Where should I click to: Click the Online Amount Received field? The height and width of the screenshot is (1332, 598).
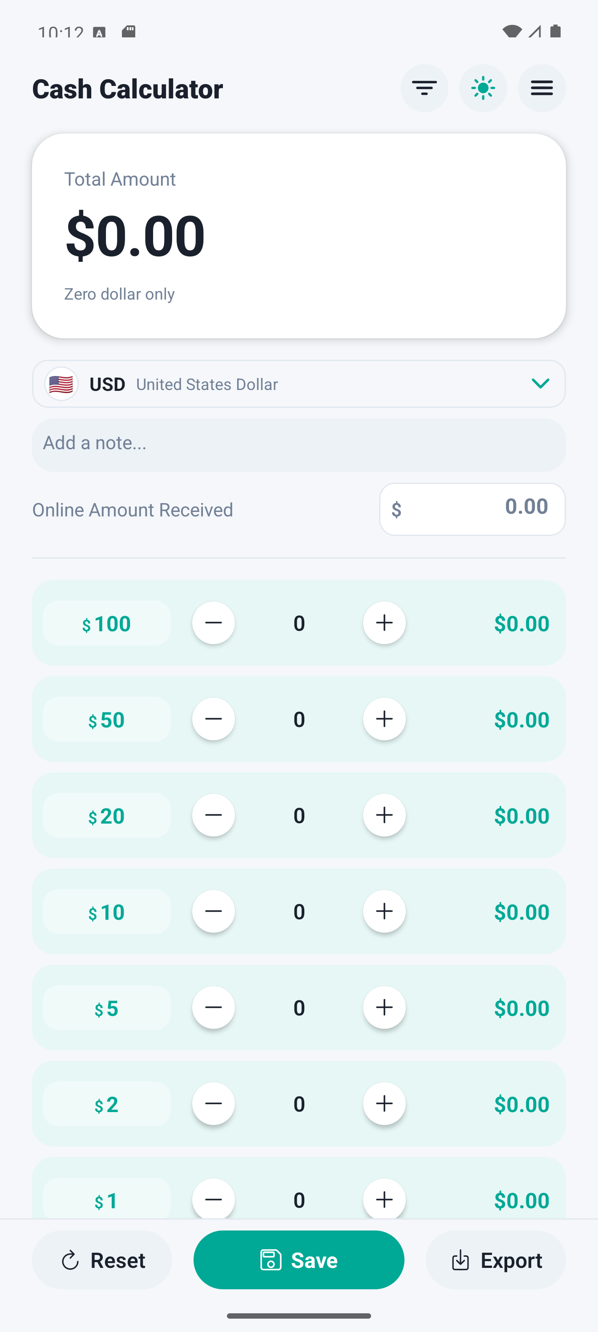472,509
